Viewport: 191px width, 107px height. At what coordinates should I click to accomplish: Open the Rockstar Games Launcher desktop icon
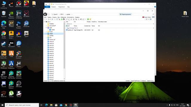(x=11, y=35)
